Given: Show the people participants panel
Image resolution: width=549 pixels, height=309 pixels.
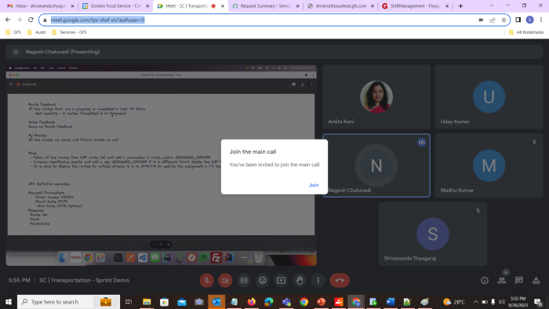Looking at the screenshot, I should 502,280.
